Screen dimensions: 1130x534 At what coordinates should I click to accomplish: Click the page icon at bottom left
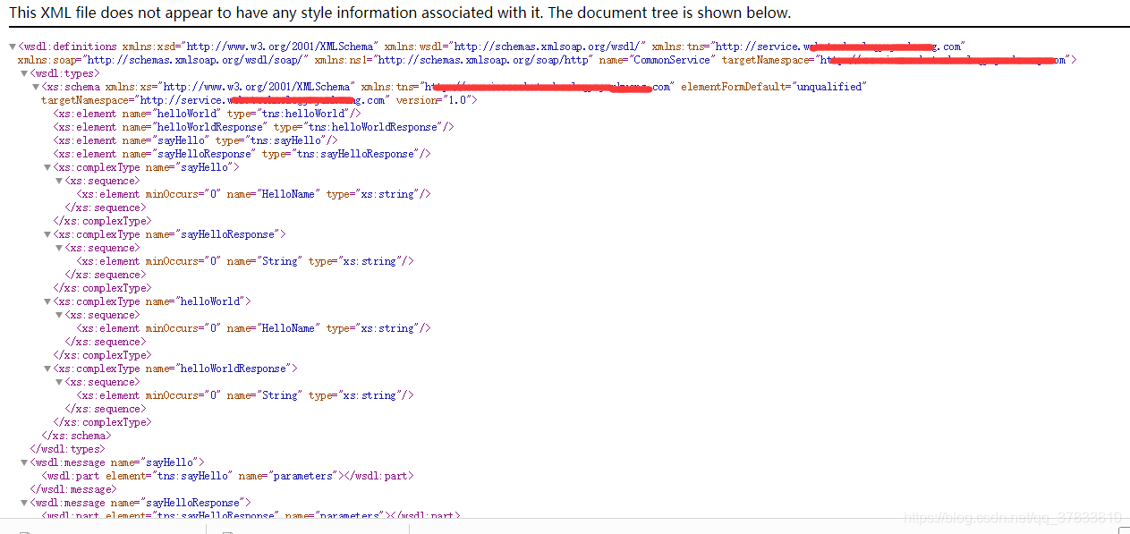[x=26, y=530]
